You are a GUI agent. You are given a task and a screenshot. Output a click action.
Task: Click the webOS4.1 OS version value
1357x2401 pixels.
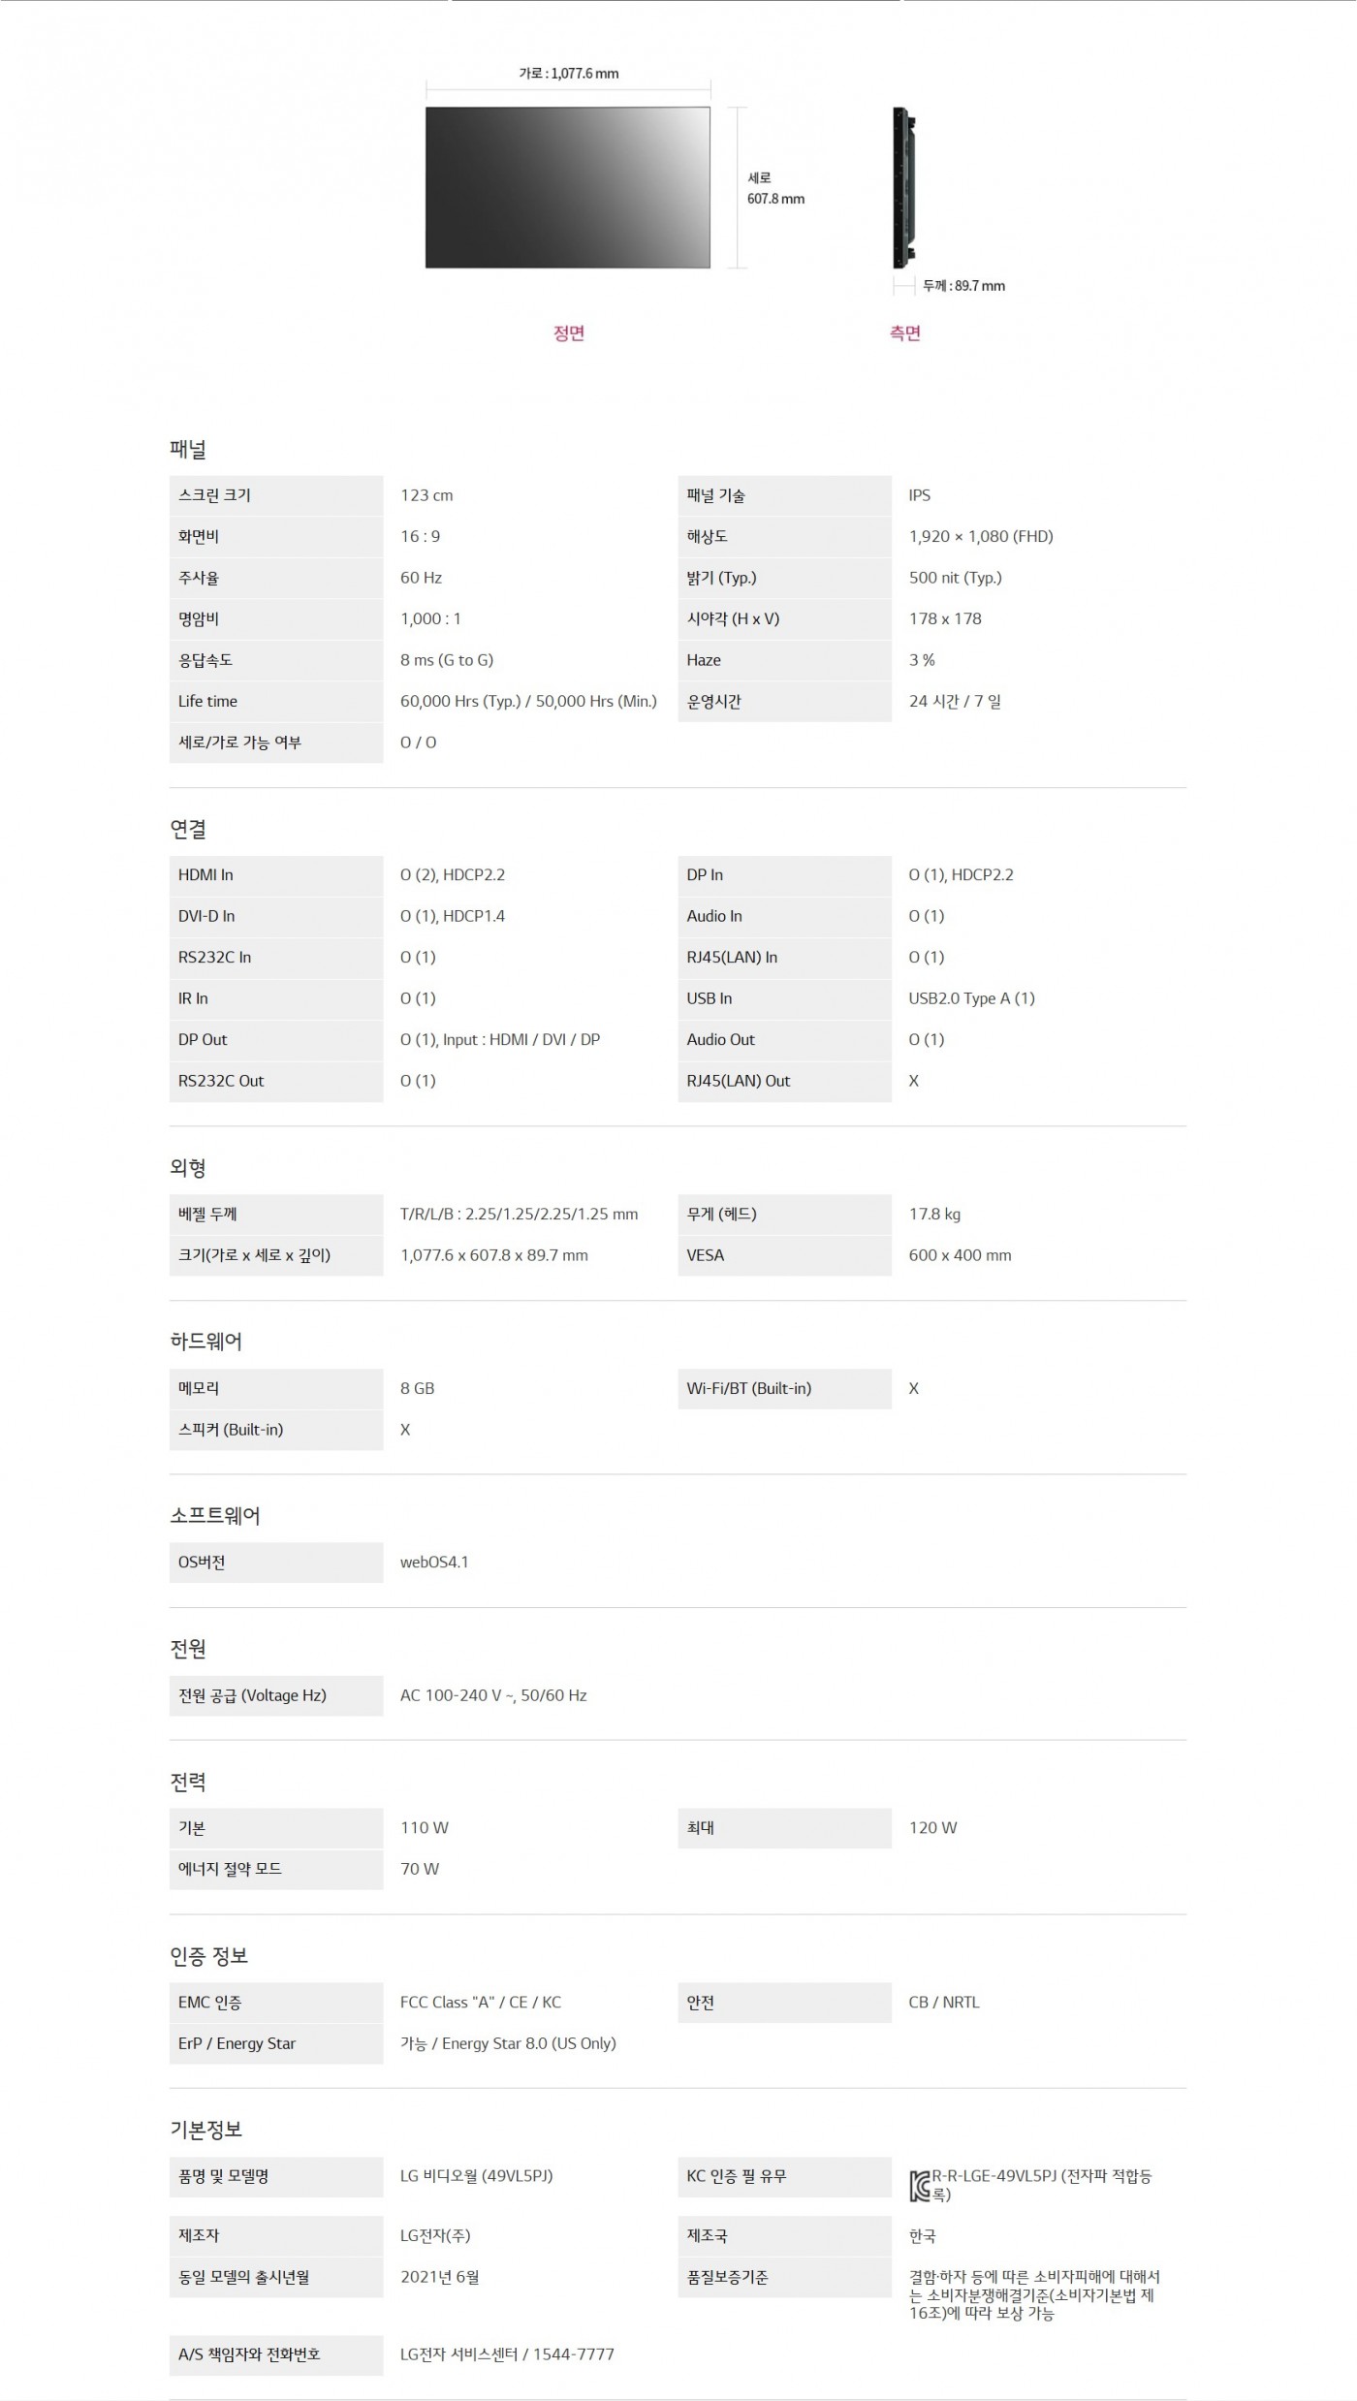[434, 1563]
